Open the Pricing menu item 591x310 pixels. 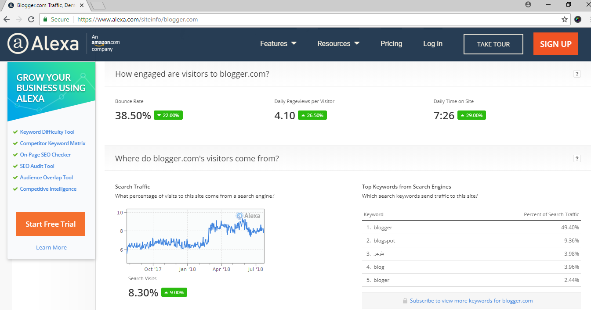click(x=391, y=44)
